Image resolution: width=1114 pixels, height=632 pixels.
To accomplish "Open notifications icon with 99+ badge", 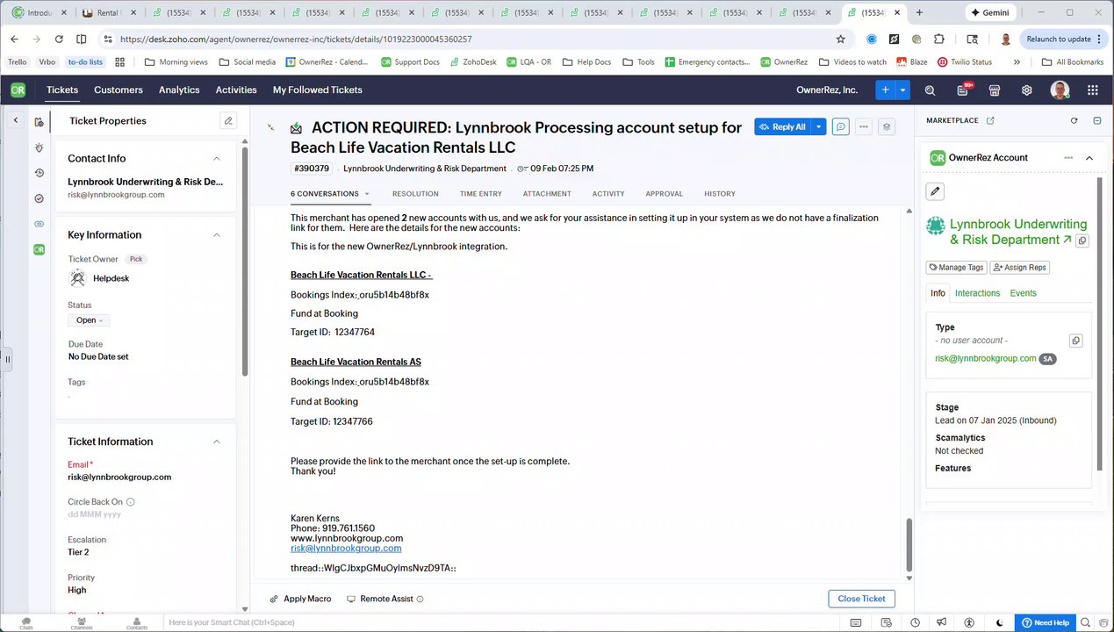I will pyautogui.click(x=963, y=90).
